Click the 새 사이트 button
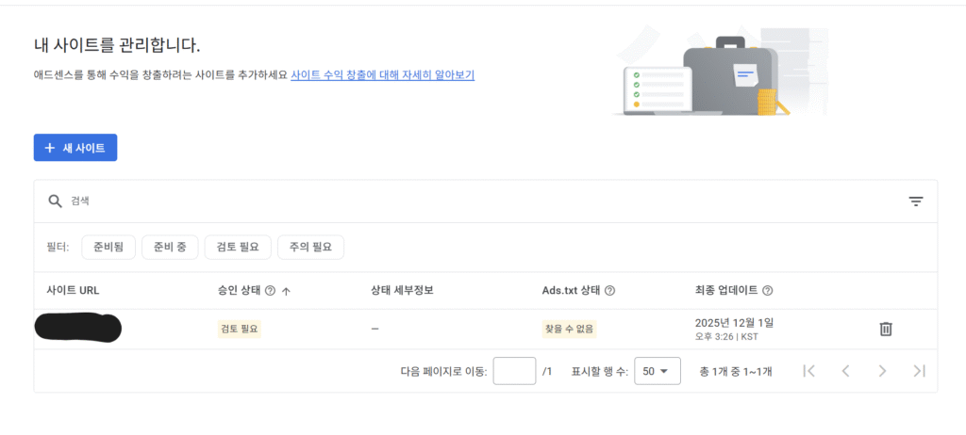 [75, 148]
